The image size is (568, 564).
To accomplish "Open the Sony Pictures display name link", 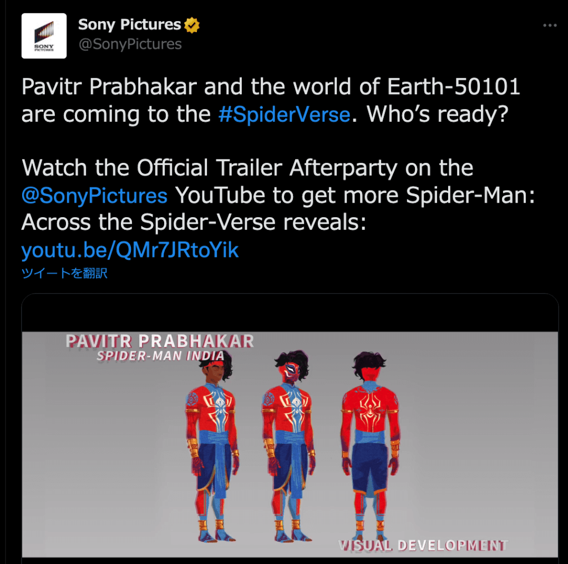I will [129, 24].
